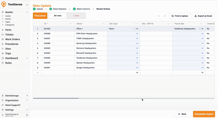The image size is (218, 118).
Task: Click the Find error button
Action: coord(40,16)
